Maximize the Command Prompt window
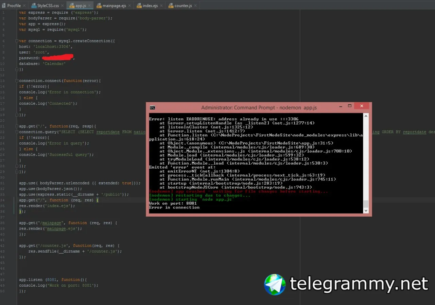 pyautogui.click(x=350, y=106)
